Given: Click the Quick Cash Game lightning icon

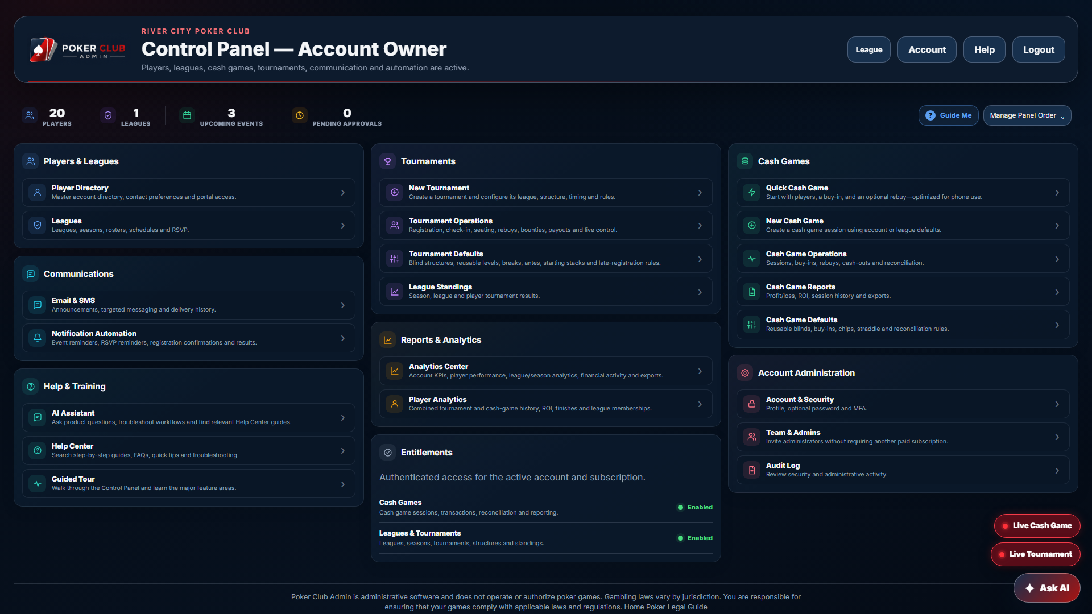Looking at the screenshot, I should coord(752,193).
